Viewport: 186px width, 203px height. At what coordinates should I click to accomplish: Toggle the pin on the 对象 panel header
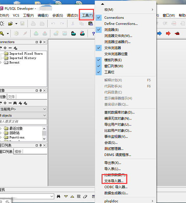41,90
